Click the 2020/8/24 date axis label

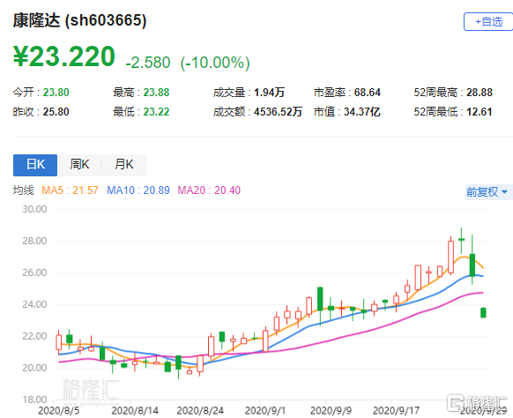tap(200, 410)
